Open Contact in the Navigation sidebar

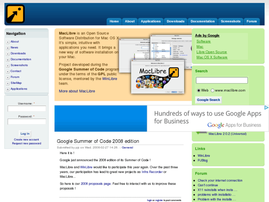[16, 71]
